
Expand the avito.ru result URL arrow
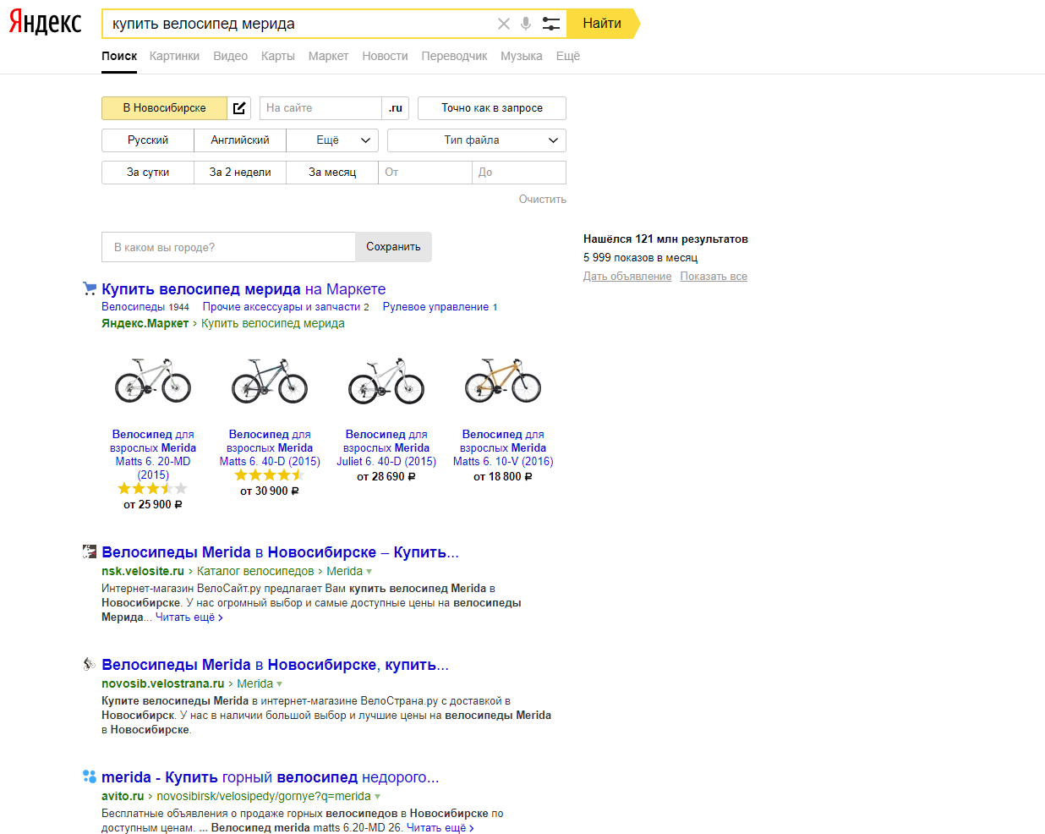(x=378, y=797)
